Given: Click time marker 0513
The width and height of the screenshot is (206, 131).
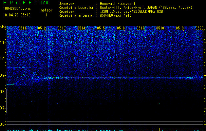Looking at the screenshot, I should pos(62,28).
